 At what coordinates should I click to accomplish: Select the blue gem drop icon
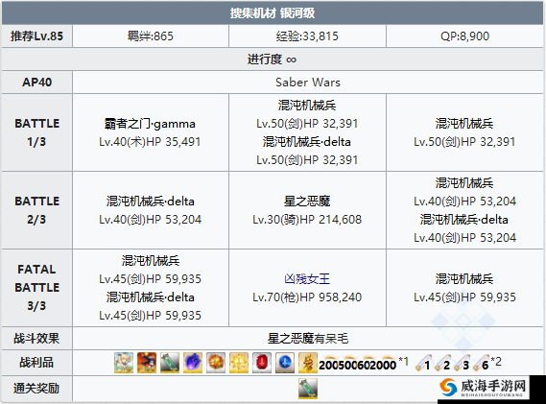284,363
